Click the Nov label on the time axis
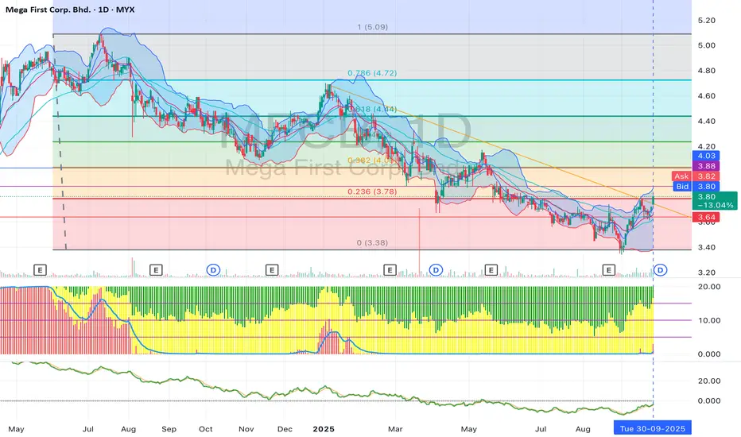Image resolution: width=741 pixels, height=437 pixels. pyautogui.click(x=246, y=429)
